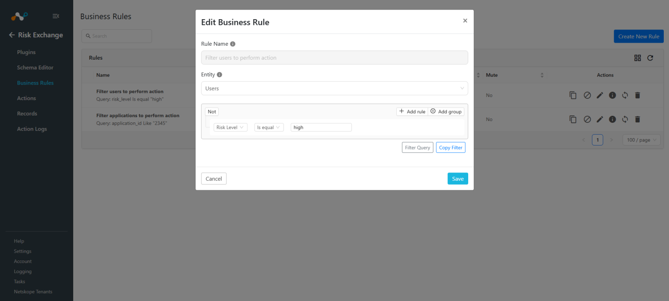
Task: Switch to grid view in Rules panel
Action: [638, 57]
